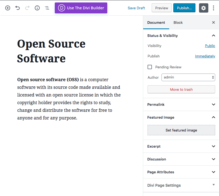Image resolution: width=219 pixels, height=196 pixels.
Task: Open the block navigation list icon
Action: (47, 8)
